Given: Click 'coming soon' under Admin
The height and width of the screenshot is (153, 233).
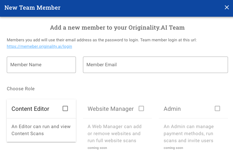Looking at the screenshot, I should pyautogui.click(x=173, y=148).
